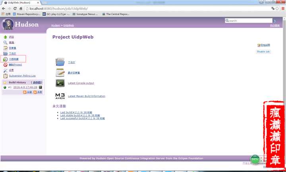Viewport: 286px width, 172px height.
Task: Click the Build History sun weather icon
Action: tap(5, 82)
